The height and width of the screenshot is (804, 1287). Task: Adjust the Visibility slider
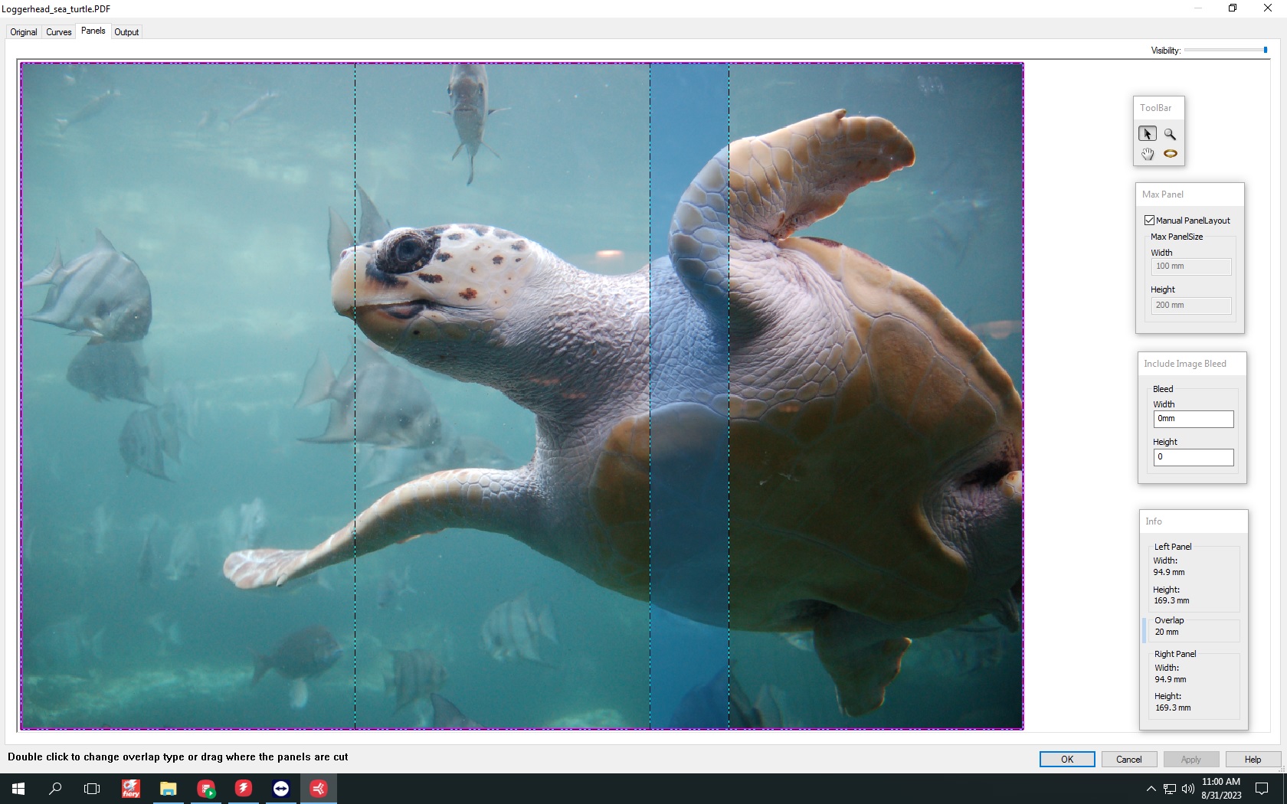pos(1265,51)
